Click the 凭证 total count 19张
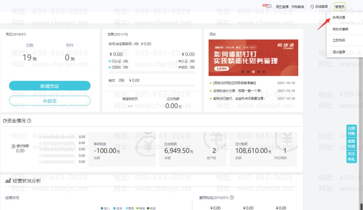This screenshot has height=210, width=363. pos(29,57)
